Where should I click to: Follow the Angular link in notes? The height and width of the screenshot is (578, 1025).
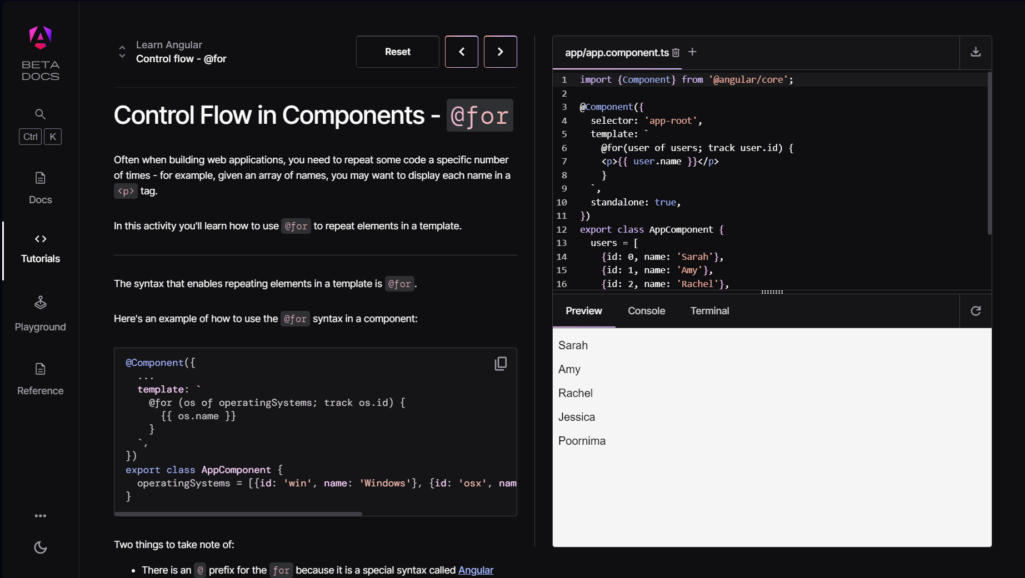tap(476, 570)
